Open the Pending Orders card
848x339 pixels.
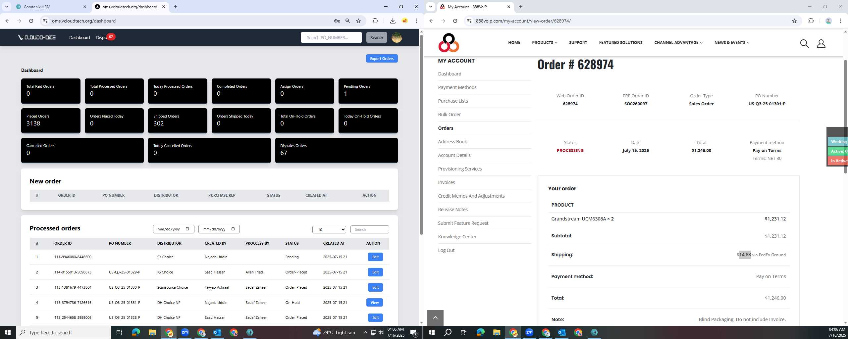(x=368, y=91)
